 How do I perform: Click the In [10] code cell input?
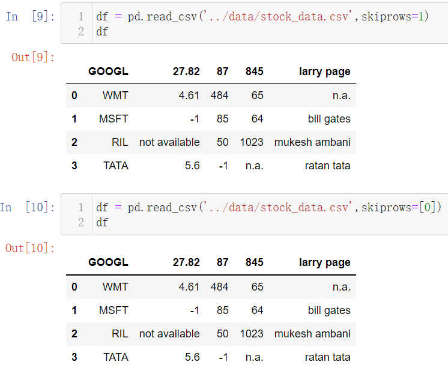(x=254, y=214)
